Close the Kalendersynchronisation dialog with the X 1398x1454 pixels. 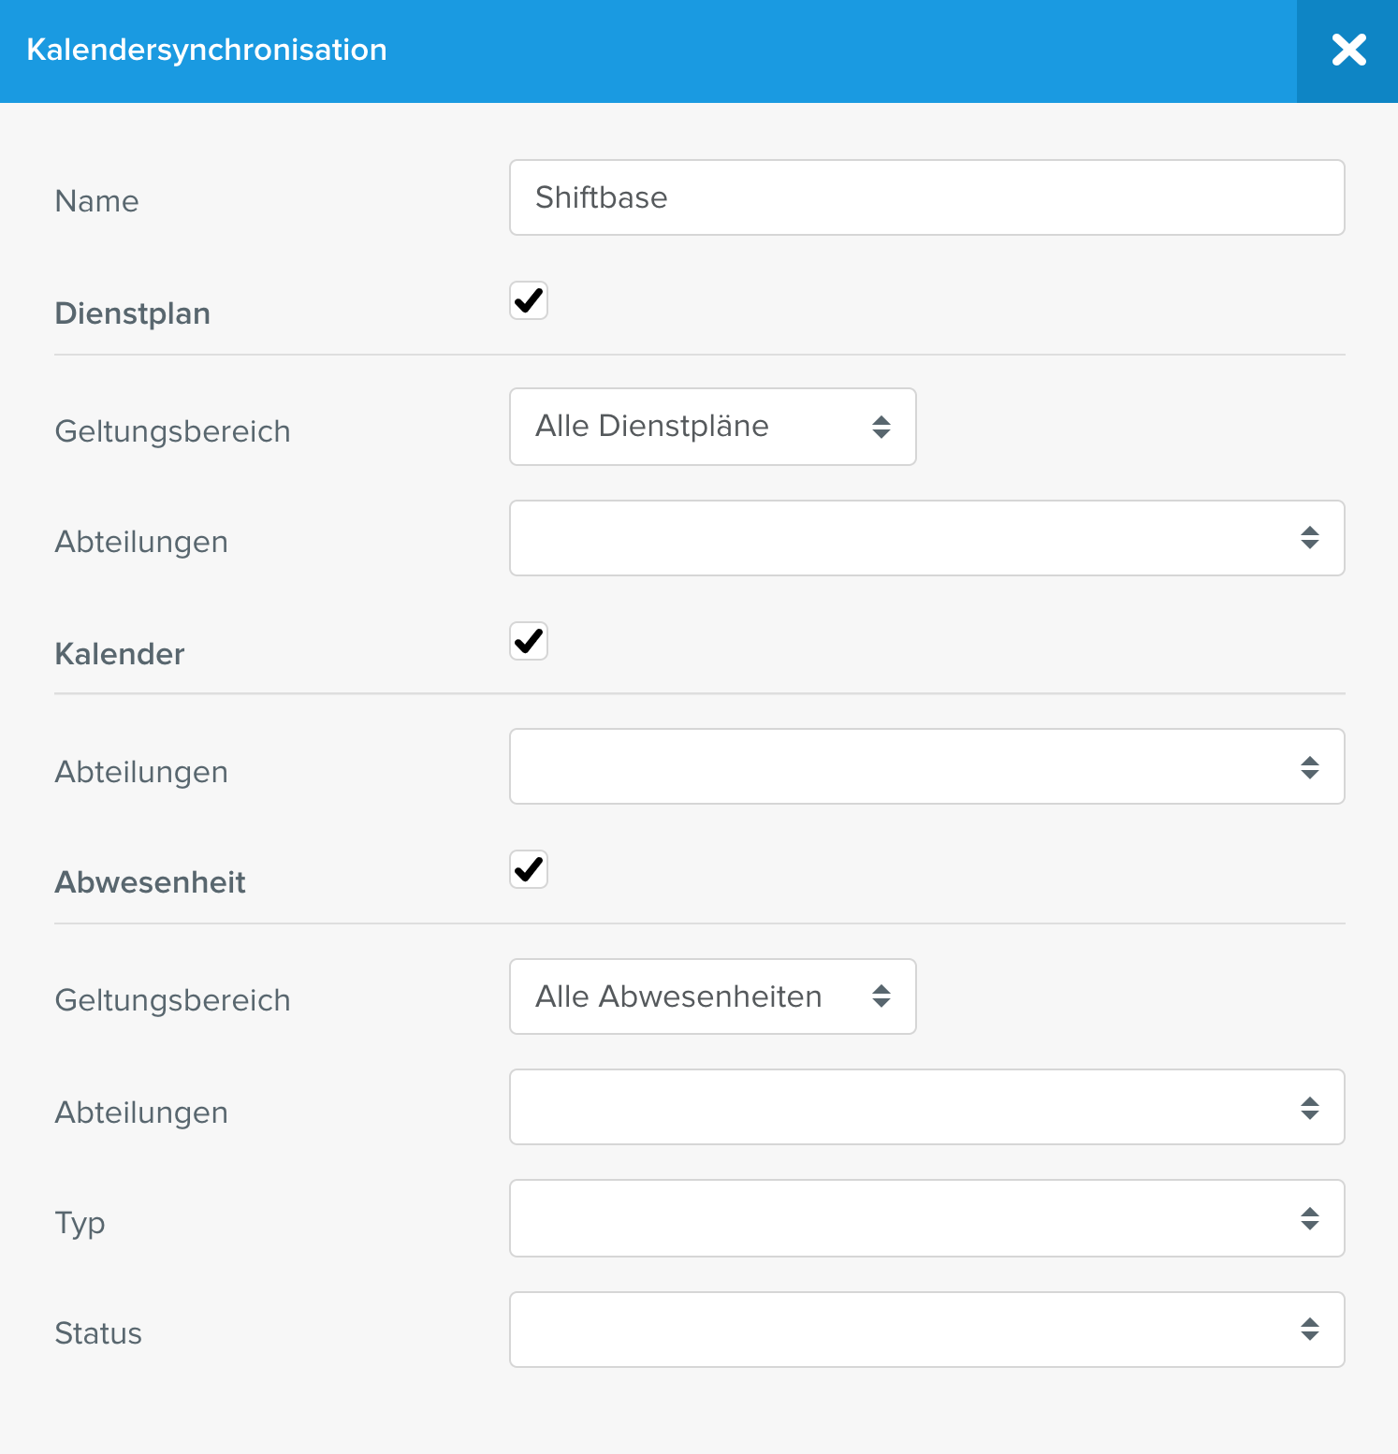tap(1347, 51)
